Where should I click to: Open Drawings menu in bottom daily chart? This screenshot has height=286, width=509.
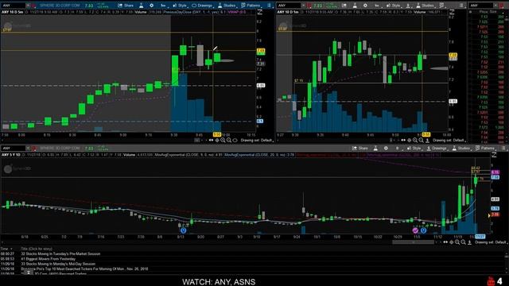tap(437, 149)
